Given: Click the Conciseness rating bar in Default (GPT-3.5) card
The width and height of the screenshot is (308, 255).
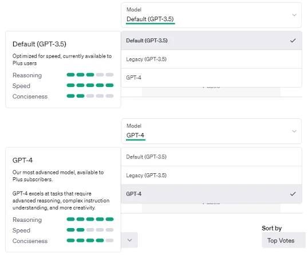Looking at the screenshot, I should pos(90,96).
